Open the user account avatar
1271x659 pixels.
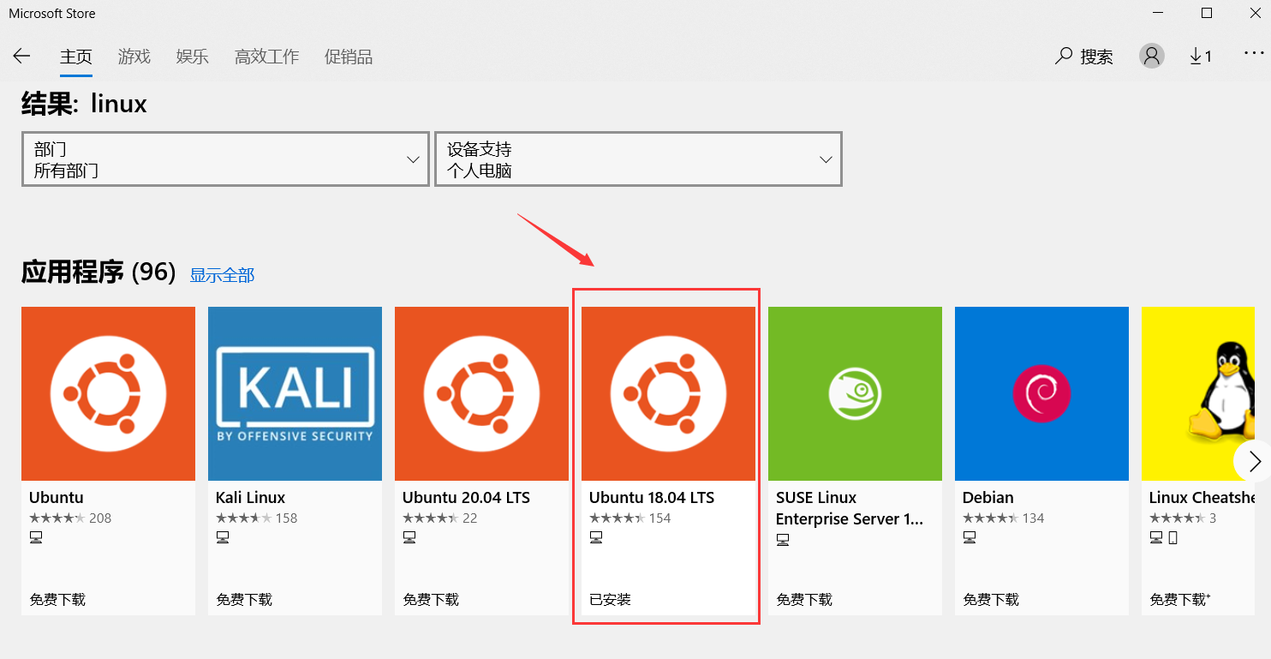(1152, 57)
